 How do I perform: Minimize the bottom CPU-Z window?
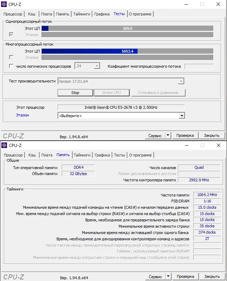187,145
